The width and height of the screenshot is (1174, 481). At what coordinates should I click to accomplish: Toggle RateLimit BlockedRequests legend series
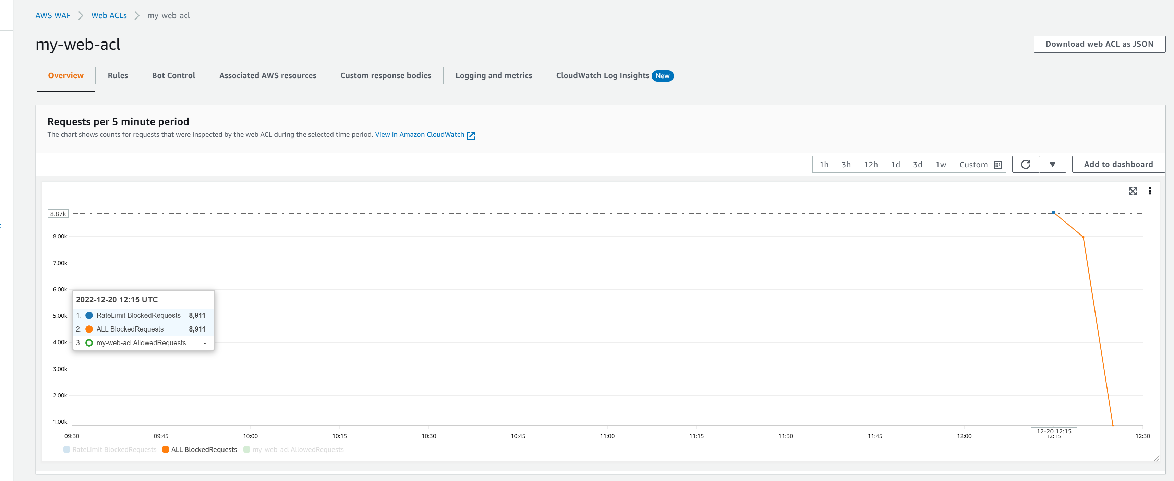tap(114, 449)
